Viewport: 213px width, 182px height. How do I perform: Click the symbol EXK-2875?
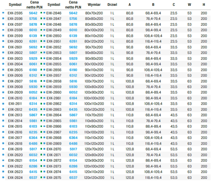pyautogui.click(x=54, y=178)
